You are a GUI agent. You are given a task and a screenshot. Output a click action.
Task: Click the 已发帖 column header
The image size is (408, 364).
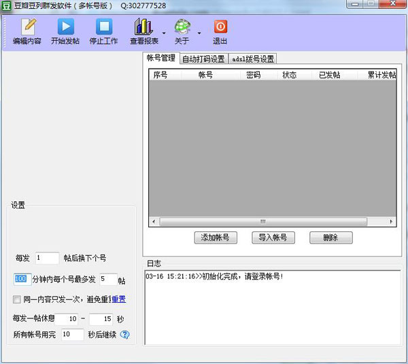(x=335, y=75)
